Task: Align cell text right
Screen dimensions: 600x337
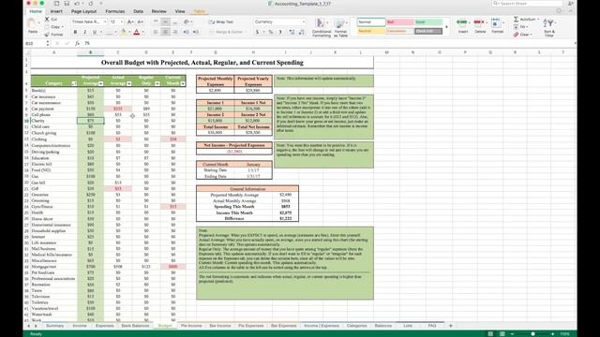Action: [x=175, y=32]
